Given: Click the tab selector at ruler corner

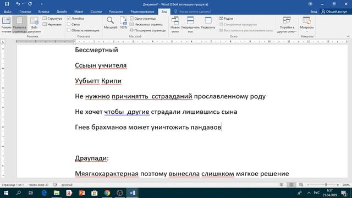Looking at the screenshot, I should tap(3, 42).
